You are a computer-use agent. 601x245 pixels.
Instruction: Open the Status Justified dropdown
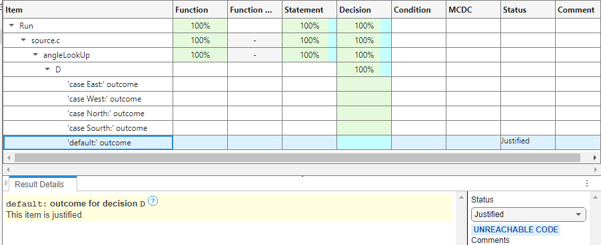[528, 214]
